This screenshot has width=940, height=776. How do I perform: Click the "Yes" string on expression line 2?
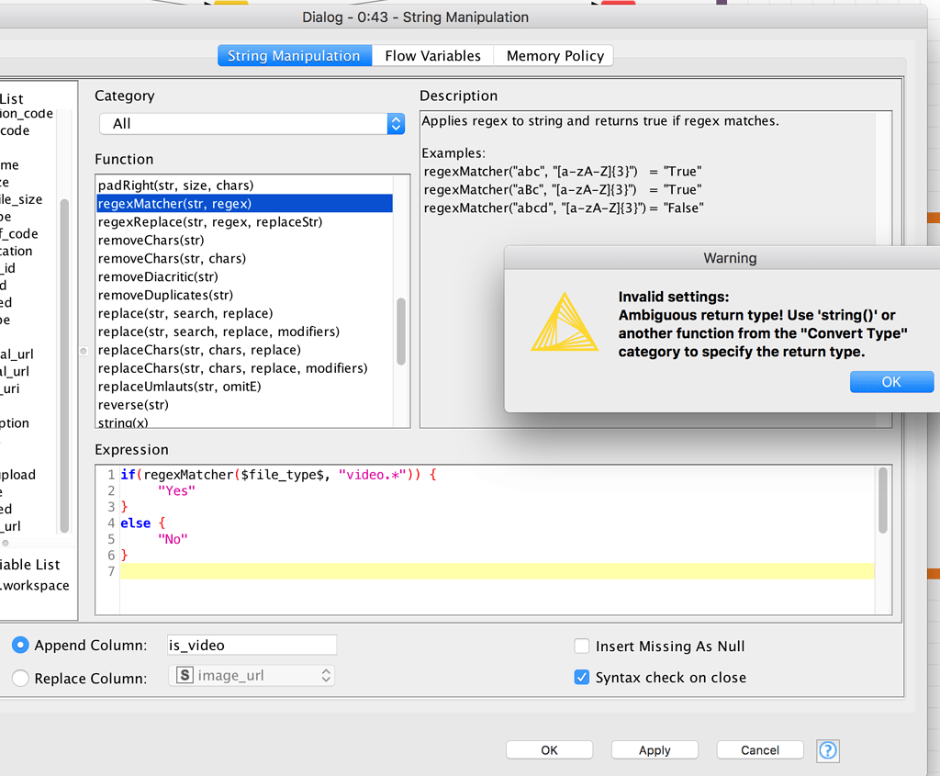click(x=177, y=490)
